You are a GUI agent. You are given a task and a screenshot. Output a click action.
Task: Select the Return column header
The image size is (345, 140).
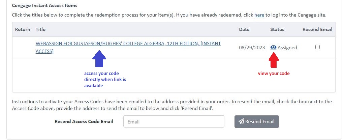pos(23,29)
